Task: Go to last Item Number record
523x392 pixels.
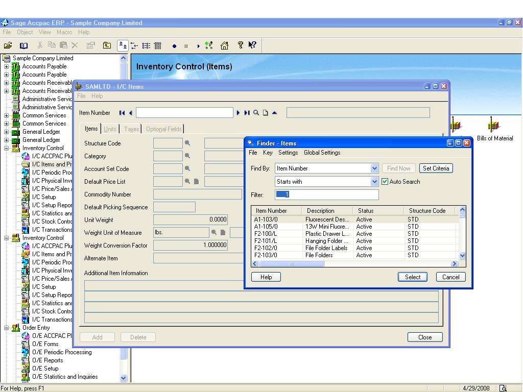Action: coord(247,113)
